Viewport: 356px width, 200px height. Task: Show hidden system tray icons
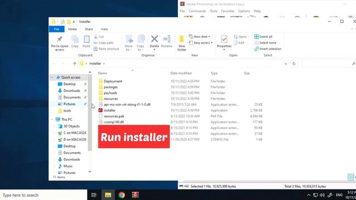click(309, 195)
